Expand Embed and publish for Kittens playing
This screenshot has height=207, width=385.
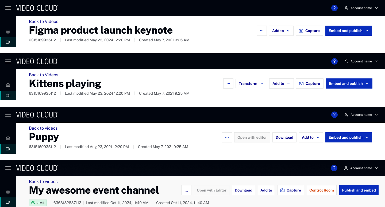tap(349, 83)
